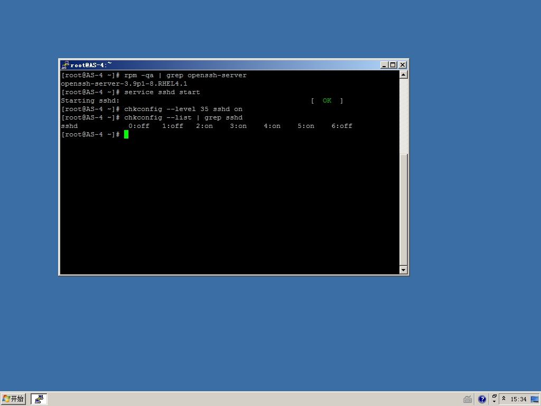Screen dimensions: 541x406
Task: Click the text openssh-server-3.9p1-8.RHEL4.1
Action: tap(124, 84)
